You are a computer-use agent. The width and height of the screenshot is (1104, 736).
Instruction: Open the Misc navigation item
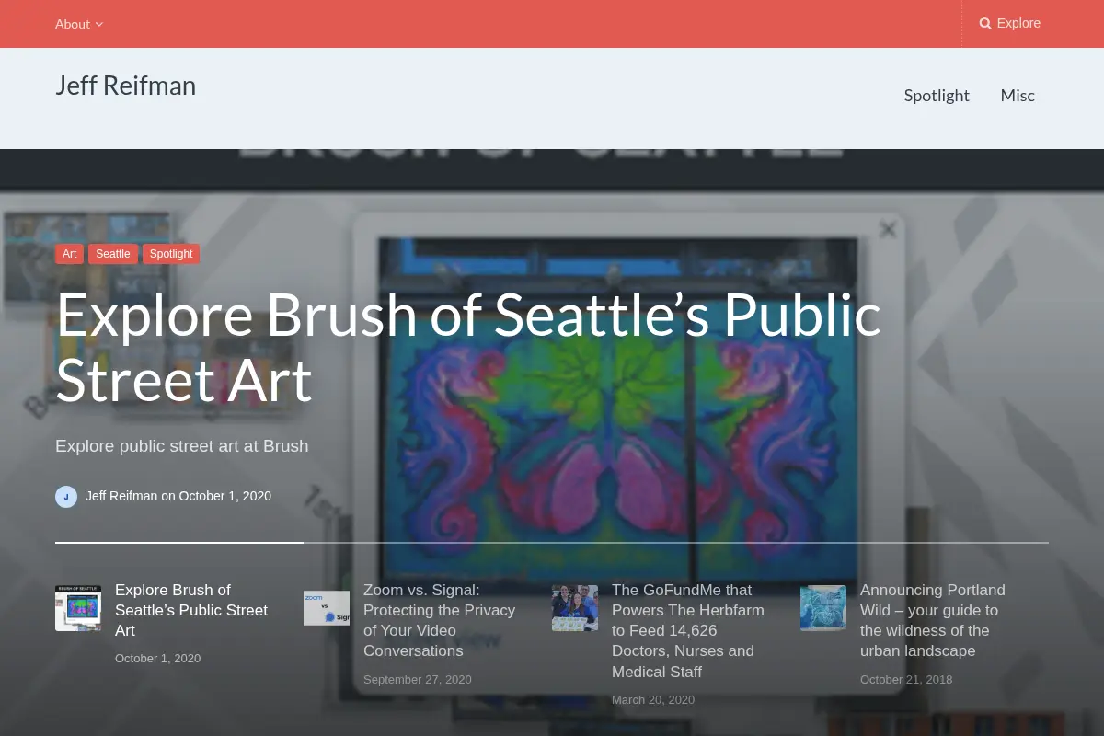tap(1018, 96)
